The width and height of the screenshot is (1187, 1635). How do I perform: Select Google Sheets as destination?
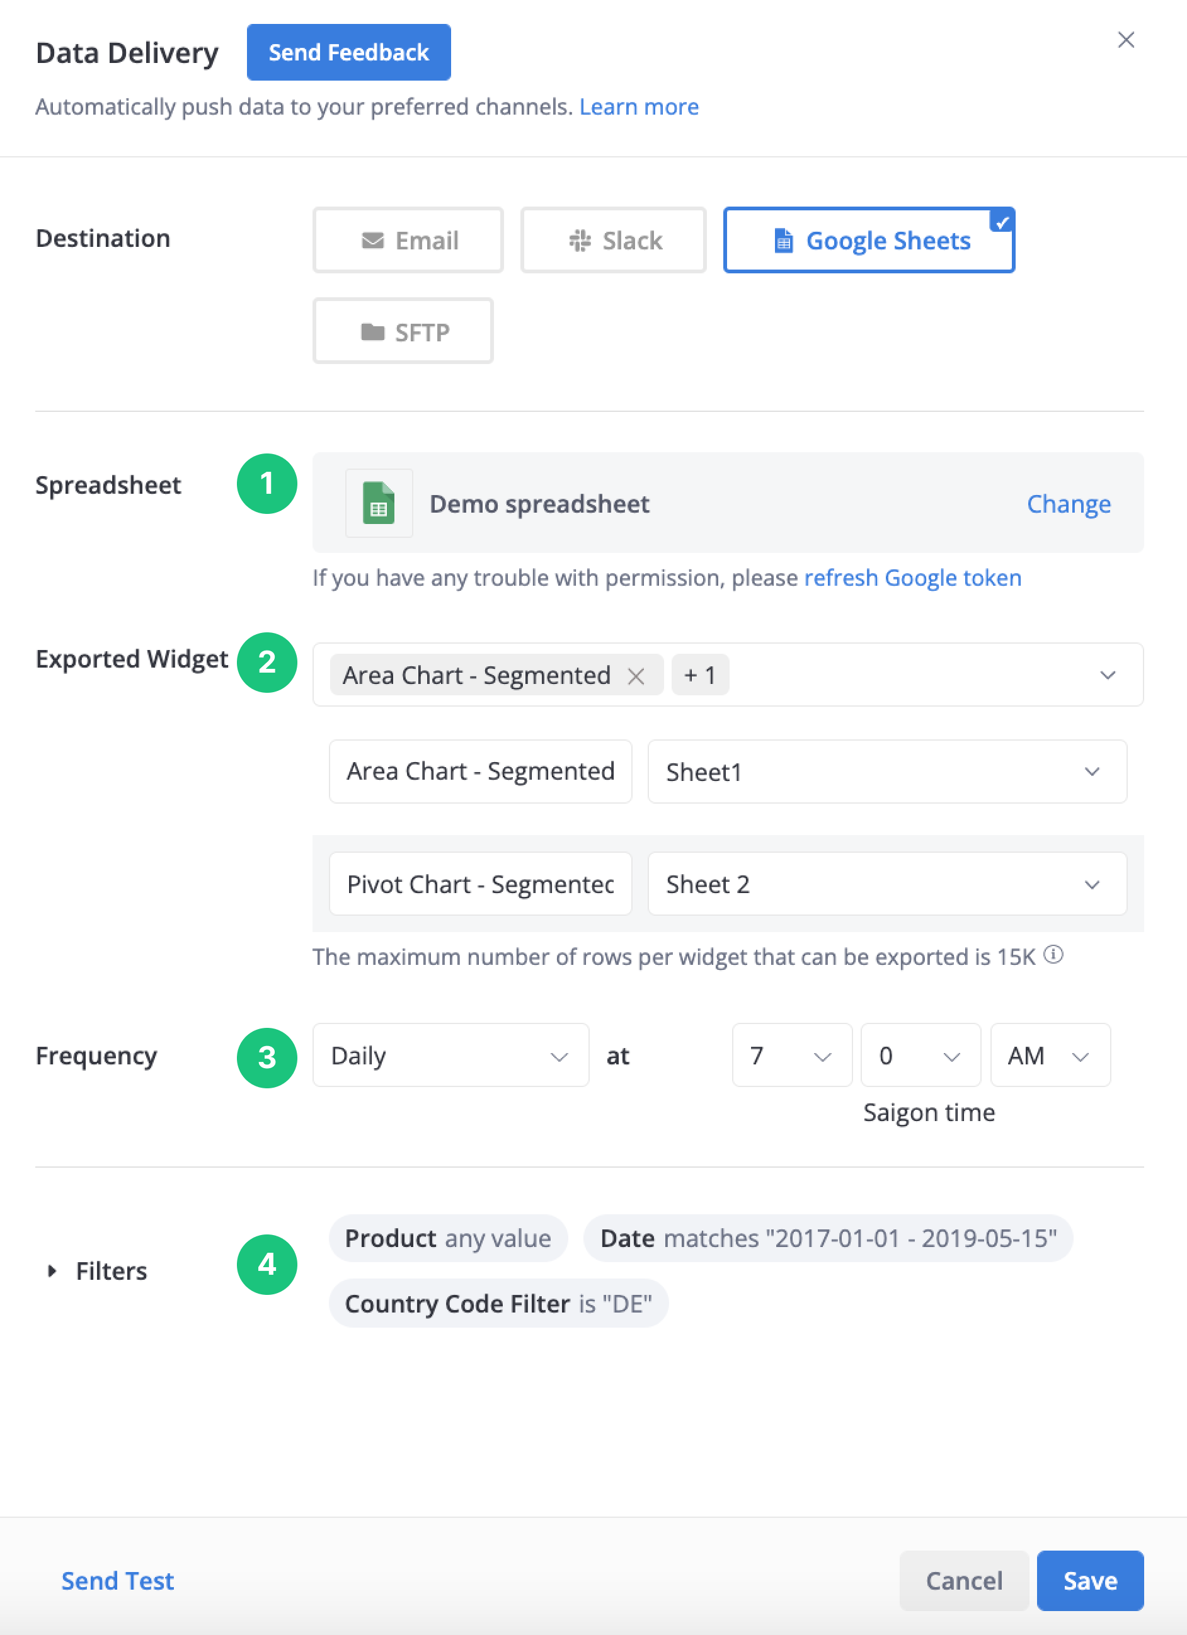pos(869,240)
